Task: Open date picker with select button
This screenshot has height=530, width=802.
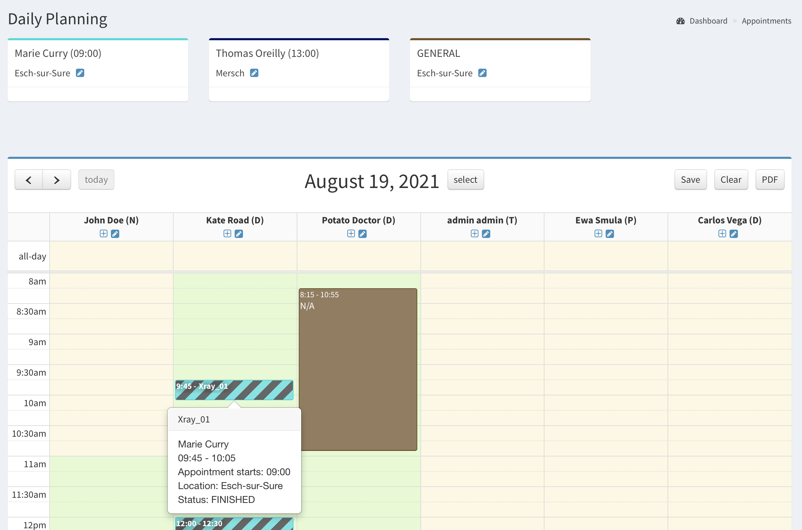Action: coord(465,180)
